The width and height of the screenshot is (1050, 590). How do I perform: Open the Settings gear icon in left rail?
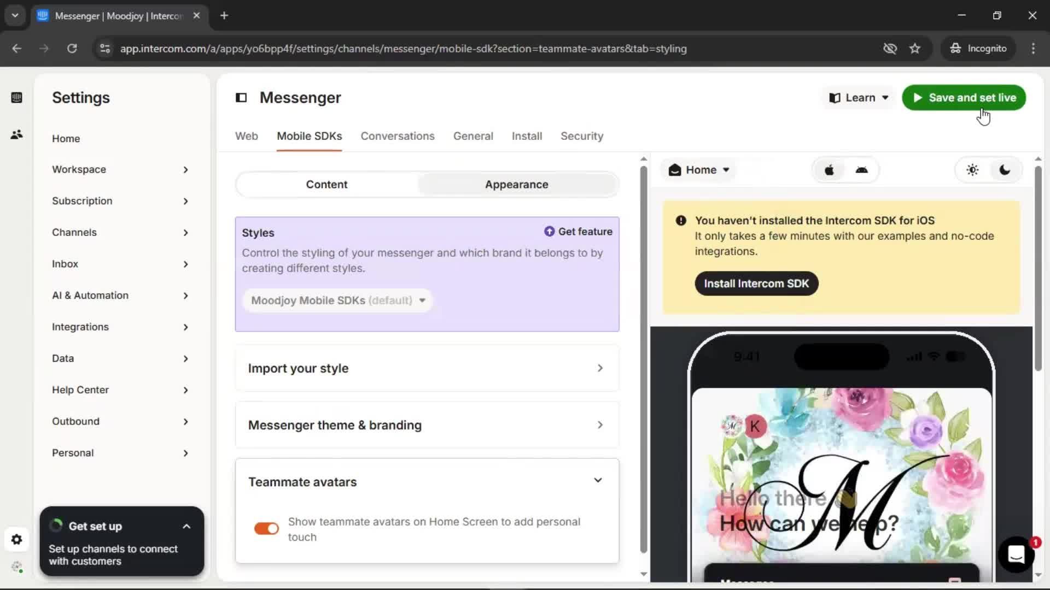pyautogui.click(x=16, y=540)
